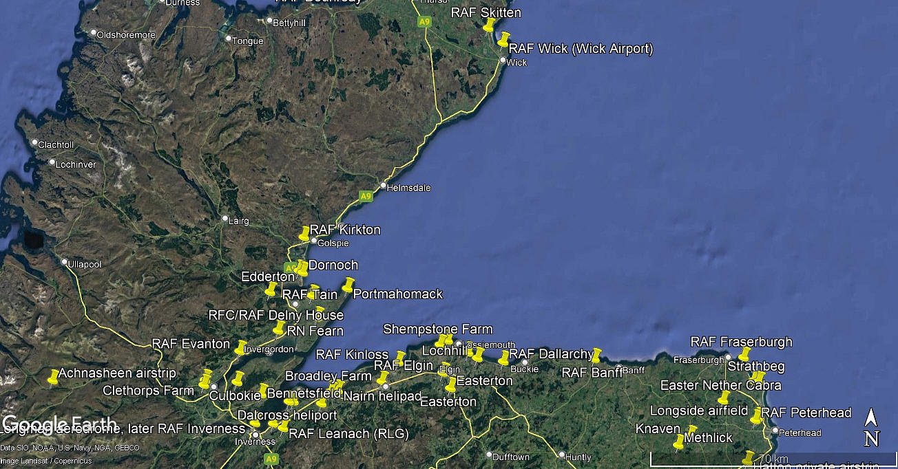898x469 pixels.
Task: Open the RAF Evanton pushpin marker
Action: click(240, 347)
